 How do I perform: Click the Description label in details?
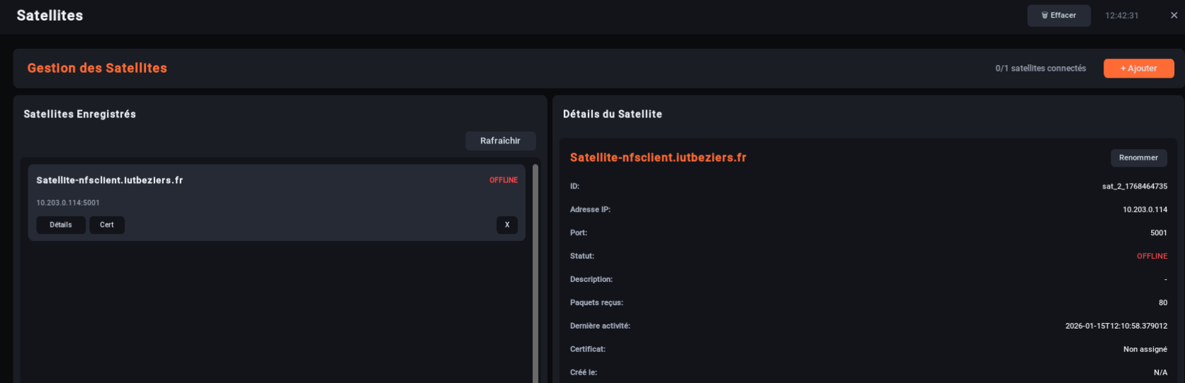pyautogui.click(x=591, y=280)
